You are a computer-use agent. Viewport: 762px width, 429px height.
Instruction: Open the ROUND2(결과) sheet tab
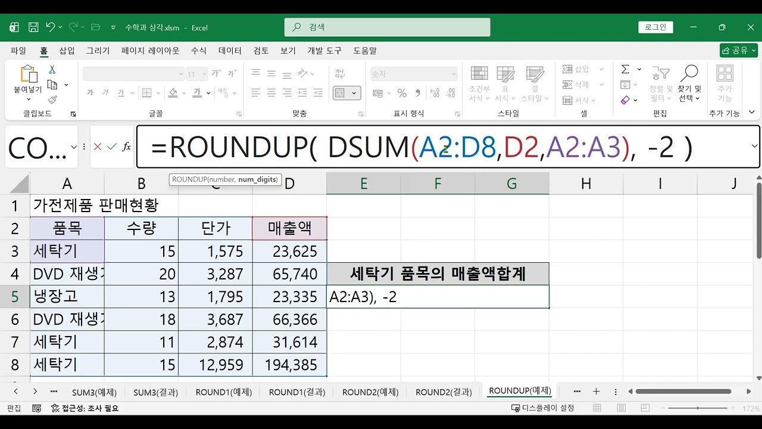(444, 392)
